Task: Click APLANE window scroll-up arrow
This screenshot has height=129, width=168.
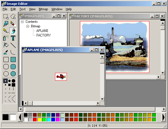Action: click(102, 57)
